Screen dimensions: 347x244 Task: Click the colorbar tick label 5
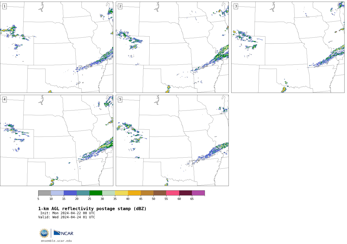click(38, 199)
